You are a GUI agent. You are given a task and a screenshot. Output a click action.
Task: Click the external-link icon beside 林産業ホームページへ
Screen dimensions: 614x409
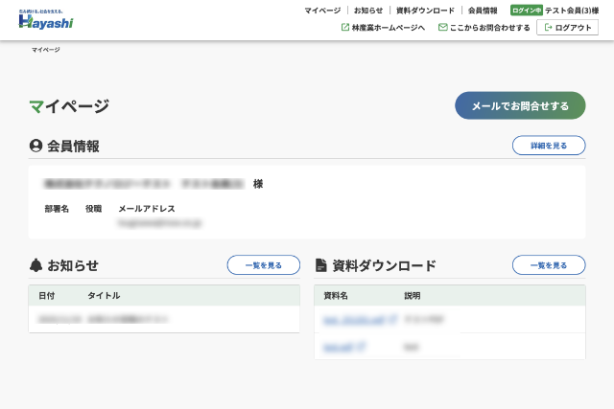pyautogui.click(x=345, y=28)
